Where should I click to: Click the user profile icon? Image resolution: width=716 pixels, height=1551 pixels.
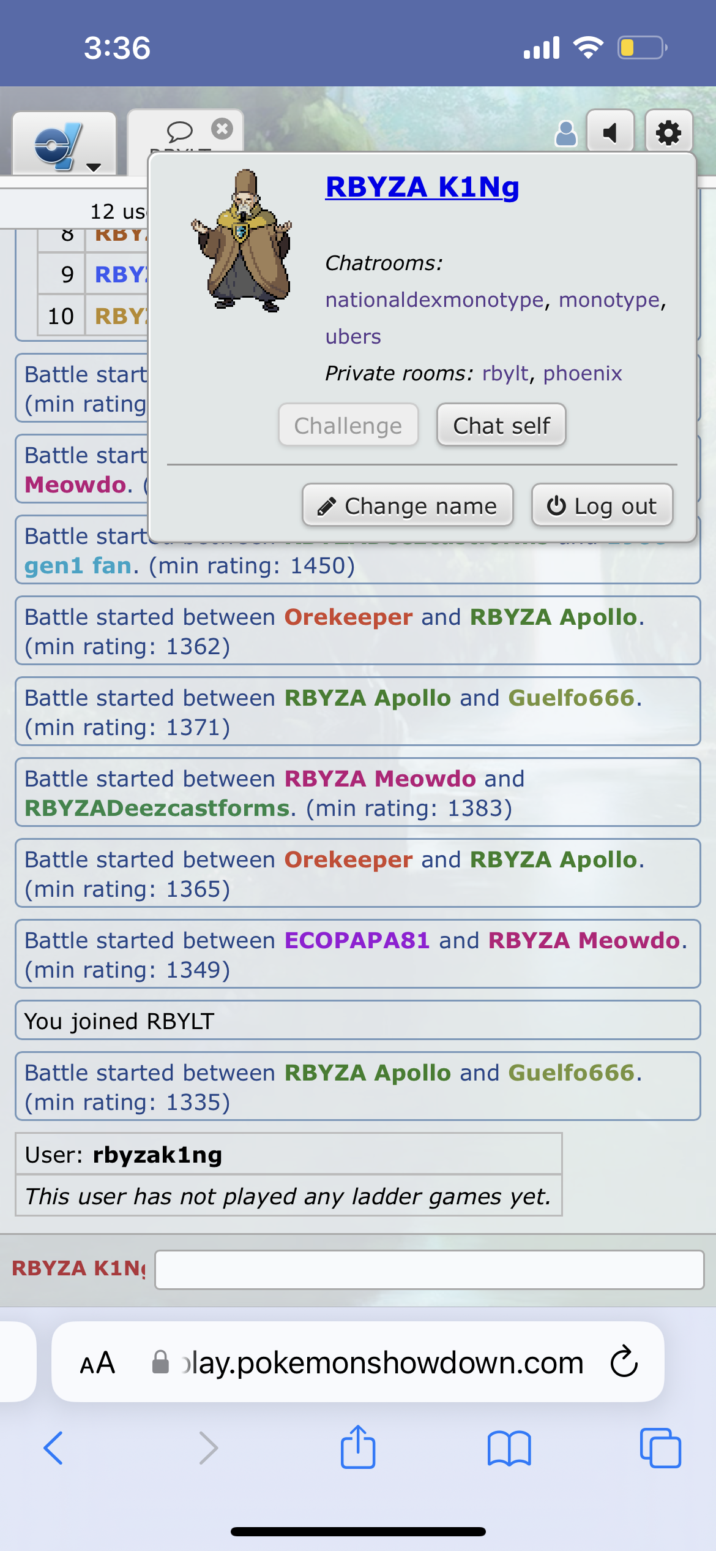565,134
